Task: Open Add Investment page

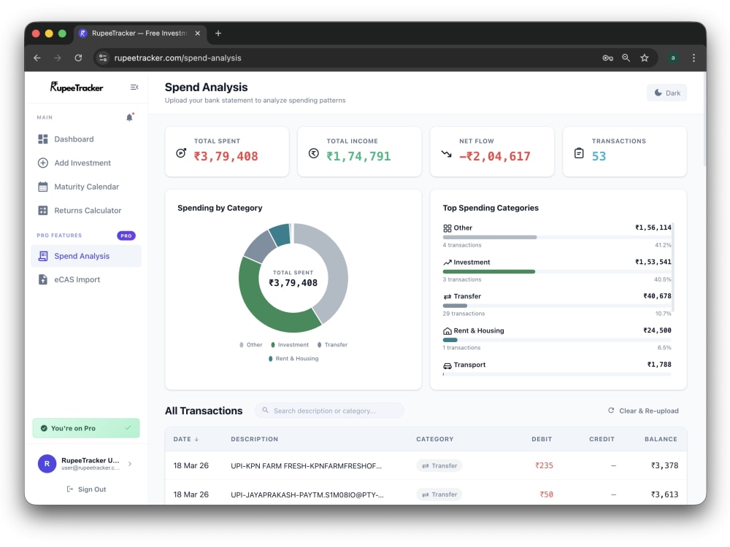Action: point(86,163)
